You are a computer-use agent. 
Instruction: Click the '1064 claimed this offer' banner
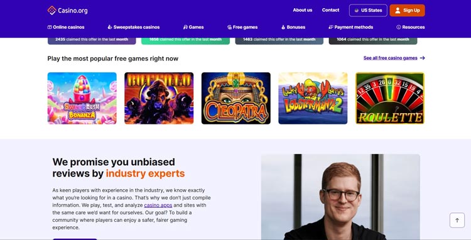click(373, 40)
